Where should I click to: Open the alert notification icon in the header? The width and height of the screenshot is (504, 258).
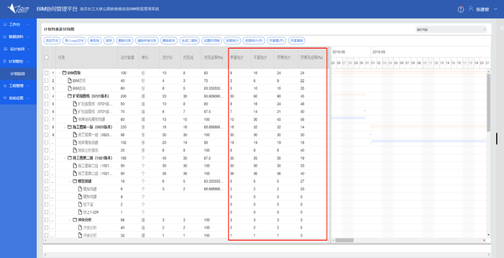pyautogui.click(x=461, y=9)
